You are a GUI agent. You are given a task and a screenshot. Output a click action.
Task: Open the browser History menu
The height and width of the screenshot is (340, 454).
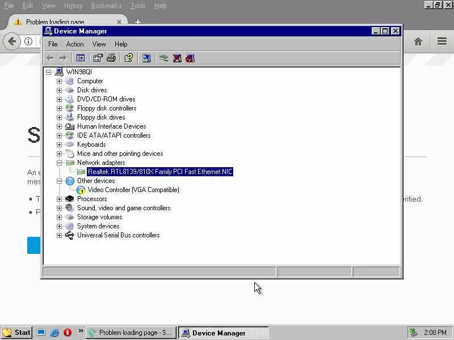click(x=73, y=6)
